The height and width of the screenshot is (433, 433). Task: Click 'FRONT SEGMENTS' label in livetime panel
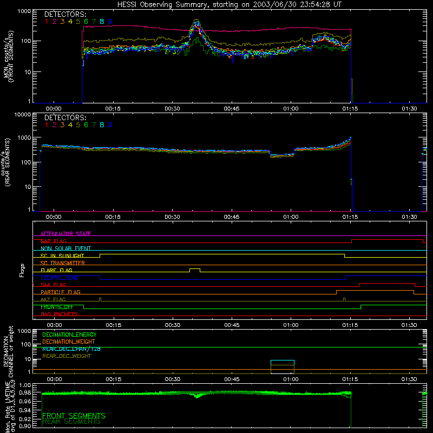(x=74, y=416)
